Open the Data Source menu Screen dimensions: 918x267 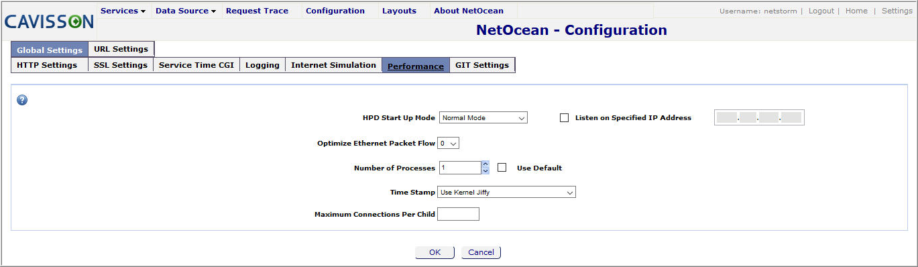tap(186, 11)
